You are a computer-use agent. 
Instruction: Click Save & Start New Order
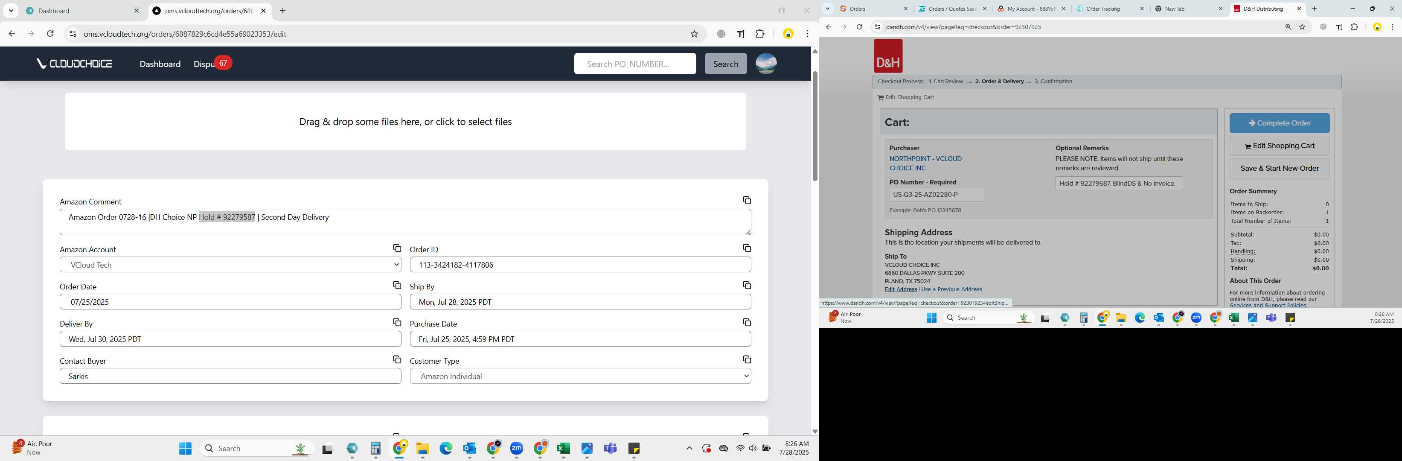point(1279,168)
